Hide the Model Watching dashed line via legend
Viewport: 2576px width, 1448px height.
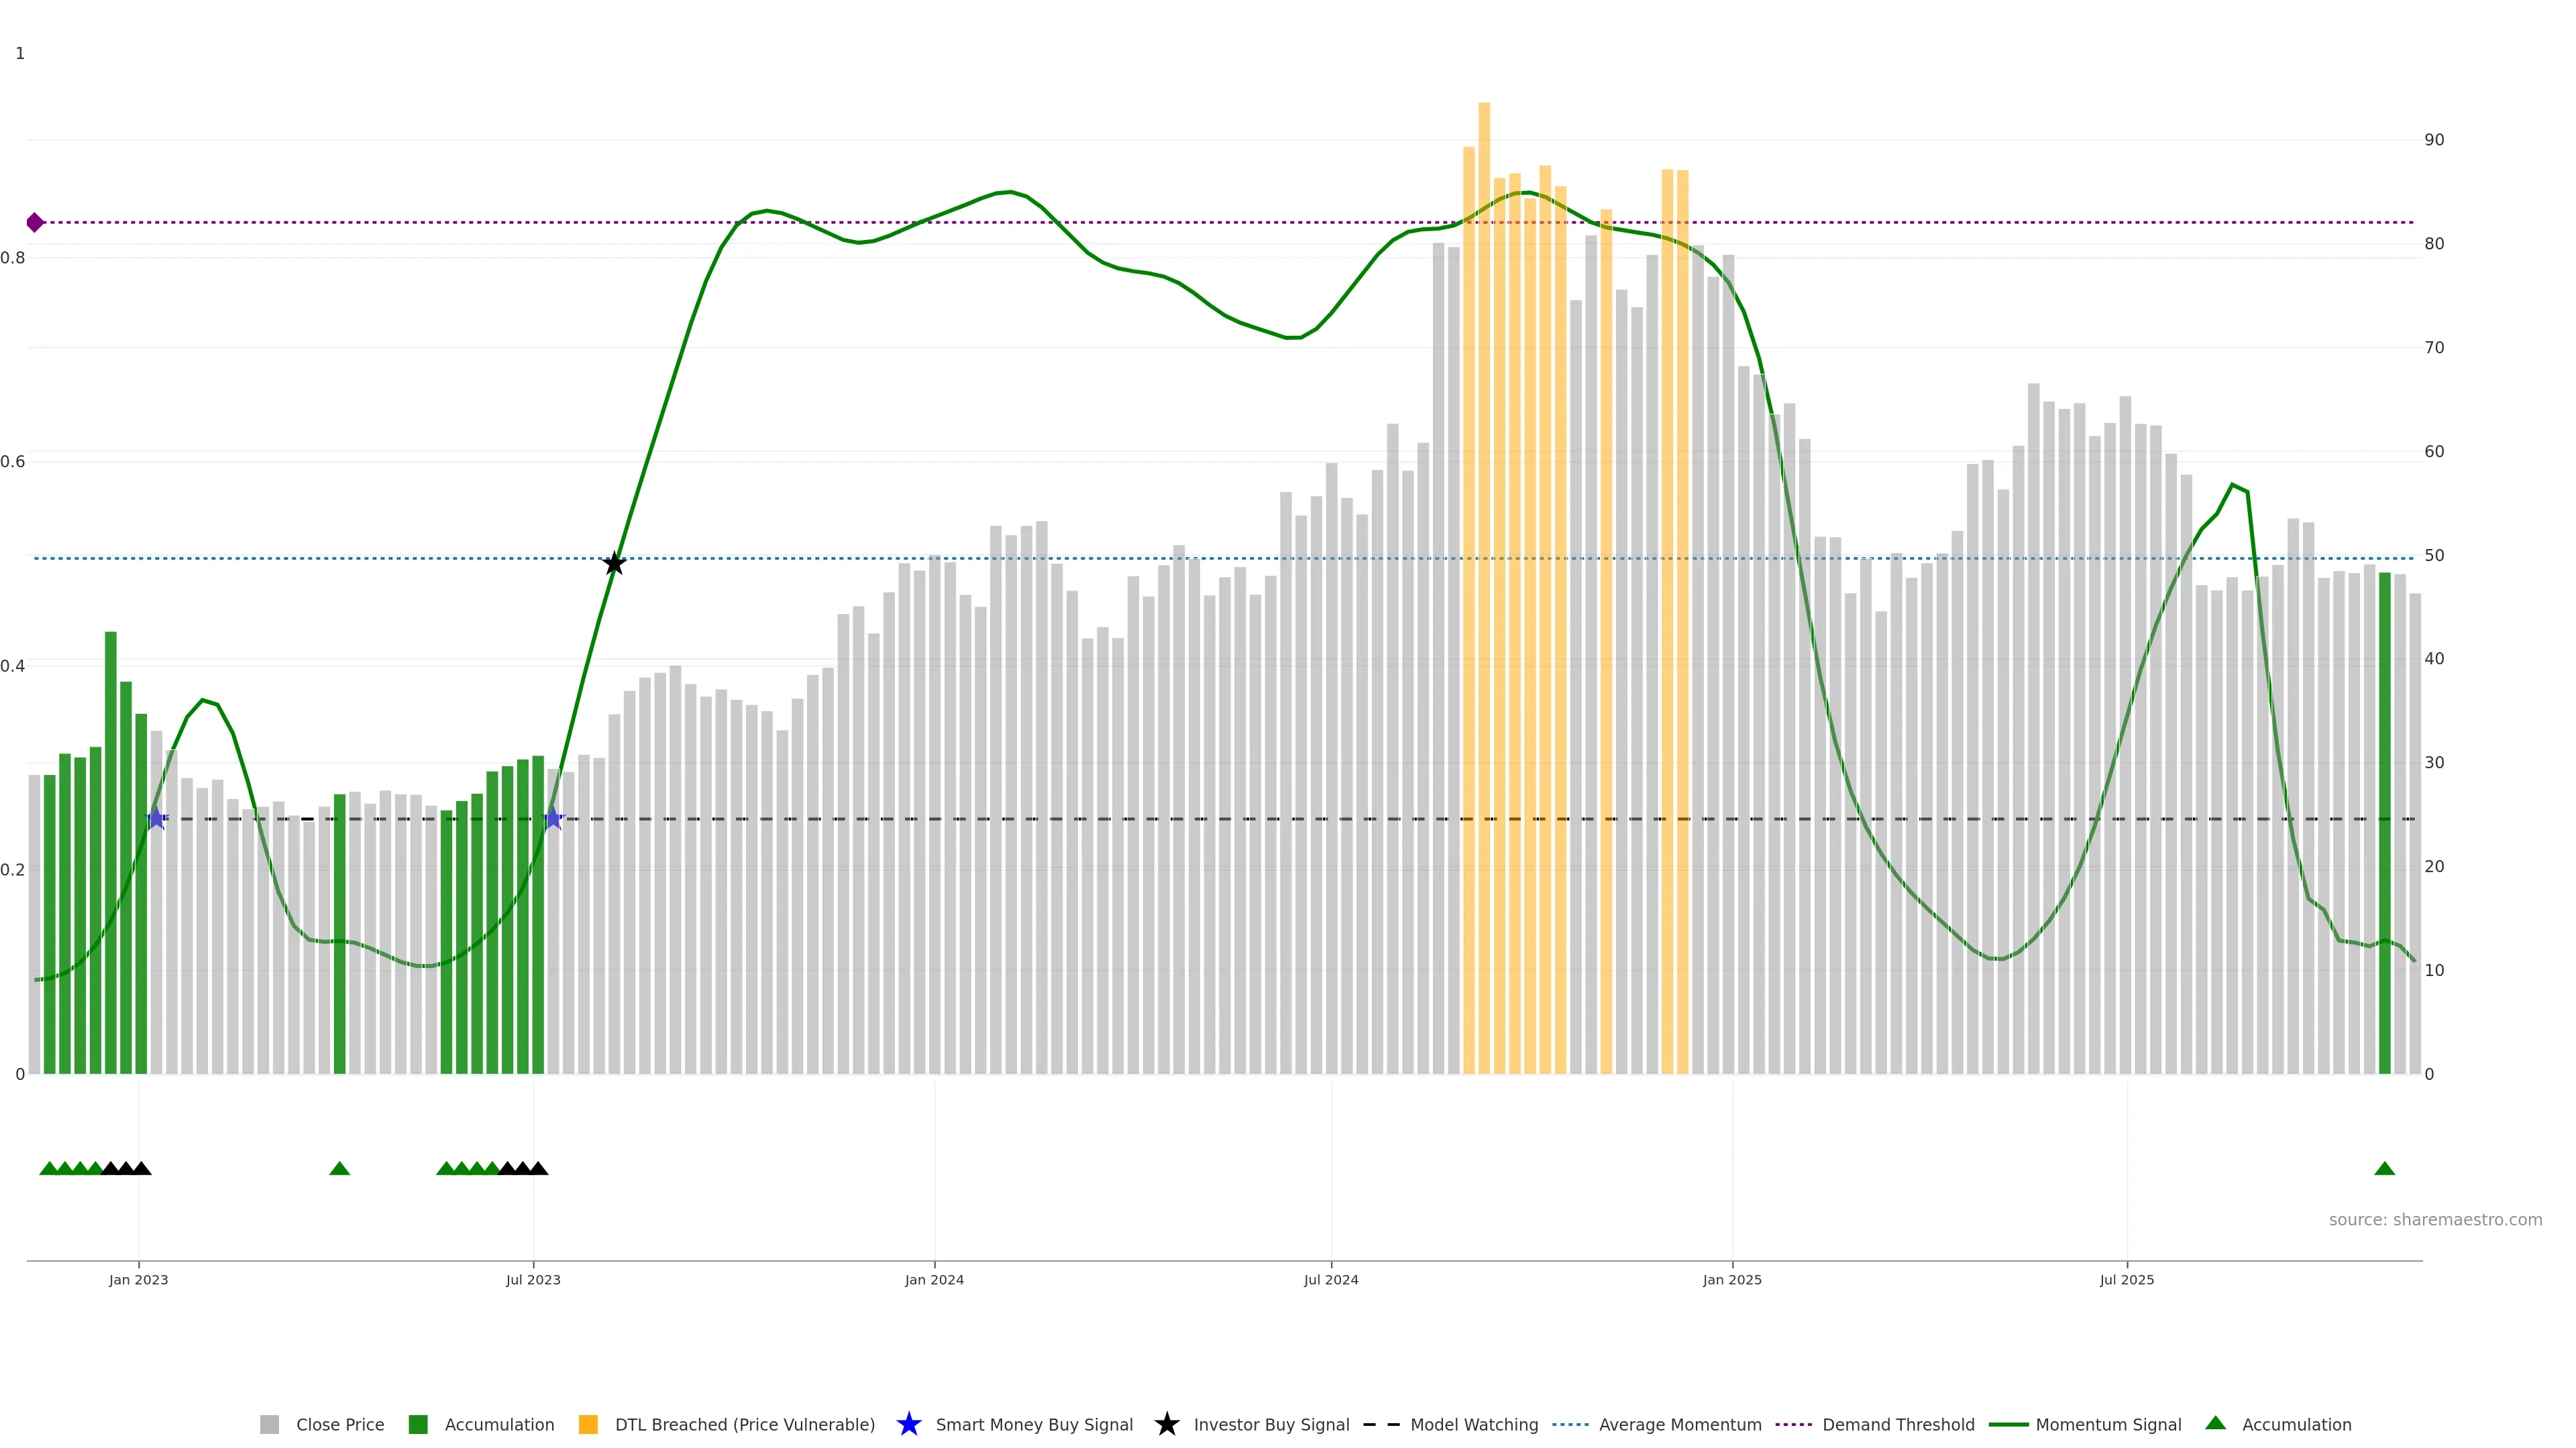click(x=1473, y=1424)
